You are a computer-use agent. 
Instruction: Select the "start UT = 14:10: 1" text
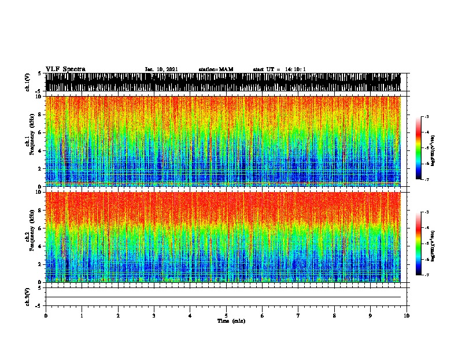pyautogui.click(x=279, y=69)
